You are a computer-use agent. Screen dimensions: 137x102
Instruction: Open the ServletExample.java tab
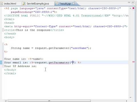(38, 4)
